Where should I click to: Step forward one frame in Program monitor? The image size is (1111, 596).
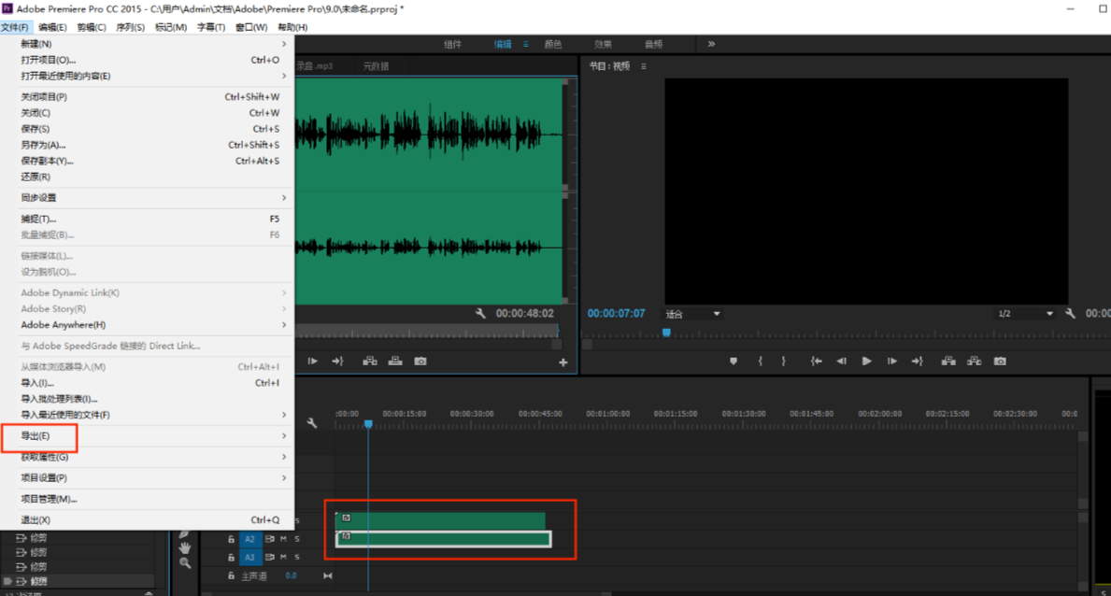(891, 362)
